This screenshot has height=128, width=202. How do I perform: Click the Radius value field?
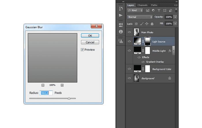[x=46, y=93]
